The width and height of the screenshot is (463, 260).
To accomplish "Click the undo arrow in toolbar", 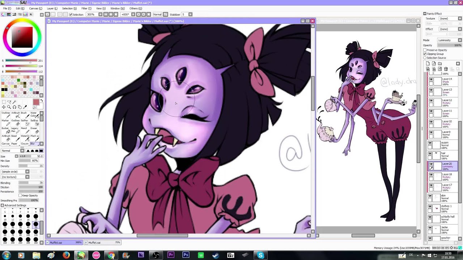I will coord(47,14).
